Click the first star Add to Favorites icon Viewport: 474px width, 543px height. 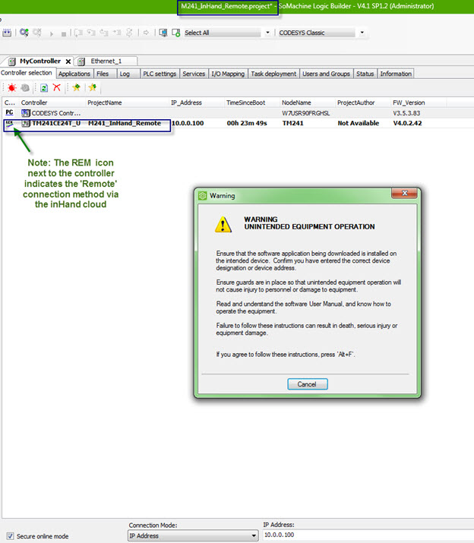(x=76, y=87)
